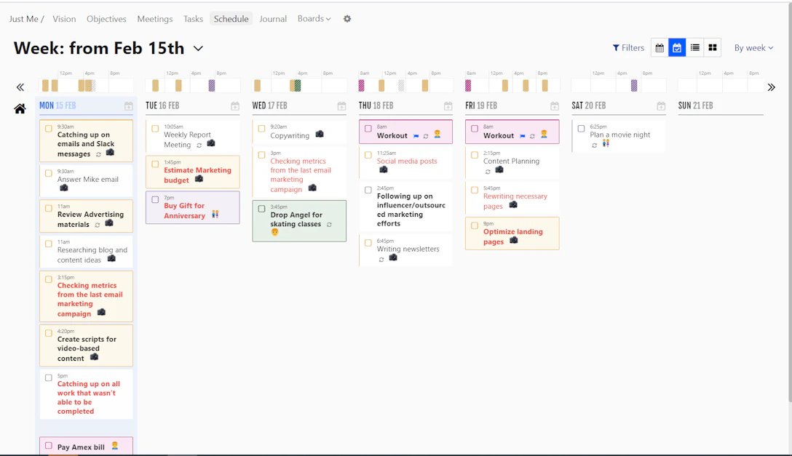
Task: Click repeat icon on Weekly Report Meeting
Action: 199,145
